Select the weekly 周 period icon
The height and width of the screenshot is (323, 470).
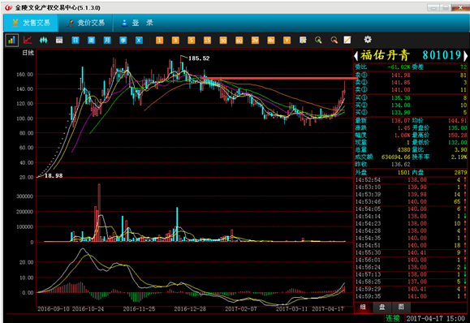(x=91, y=40)
